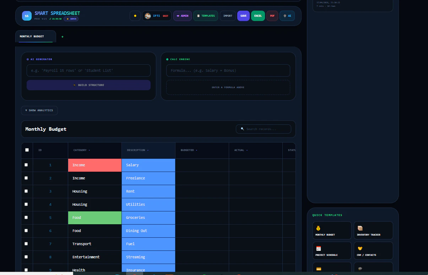Select the Transport category cell

click(95, 244)
